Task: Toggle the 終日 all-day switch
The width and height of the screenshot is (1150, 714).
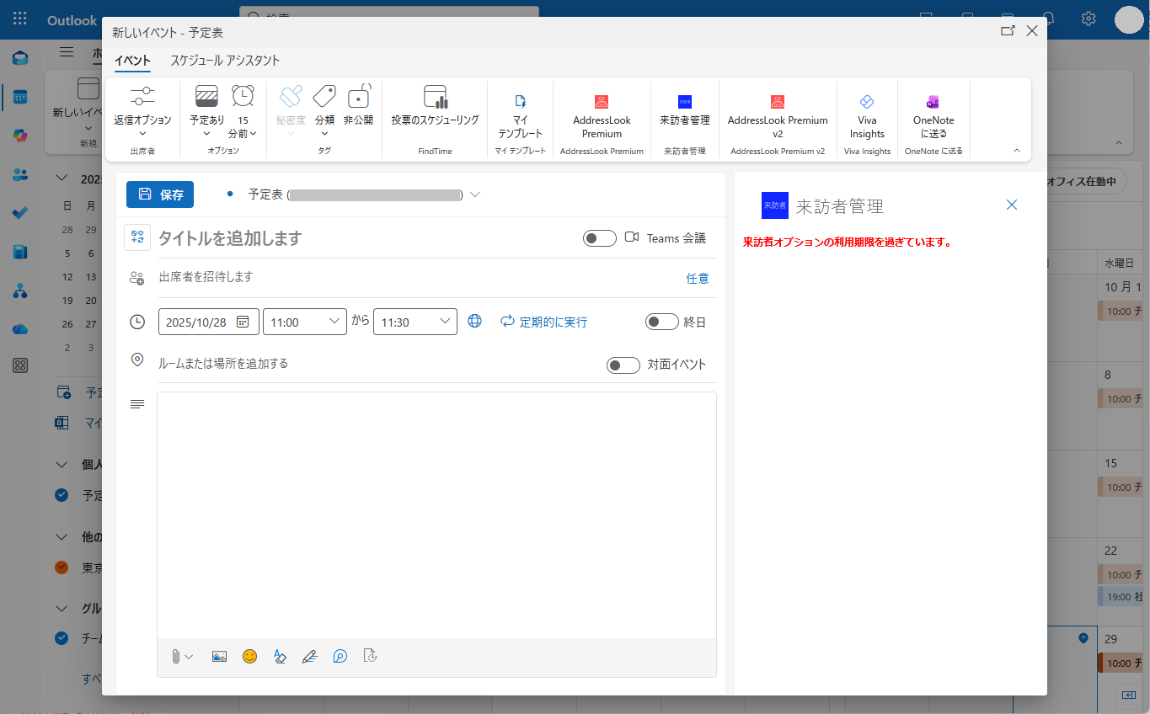Action: pyautogui.click(x=662, y=322)
